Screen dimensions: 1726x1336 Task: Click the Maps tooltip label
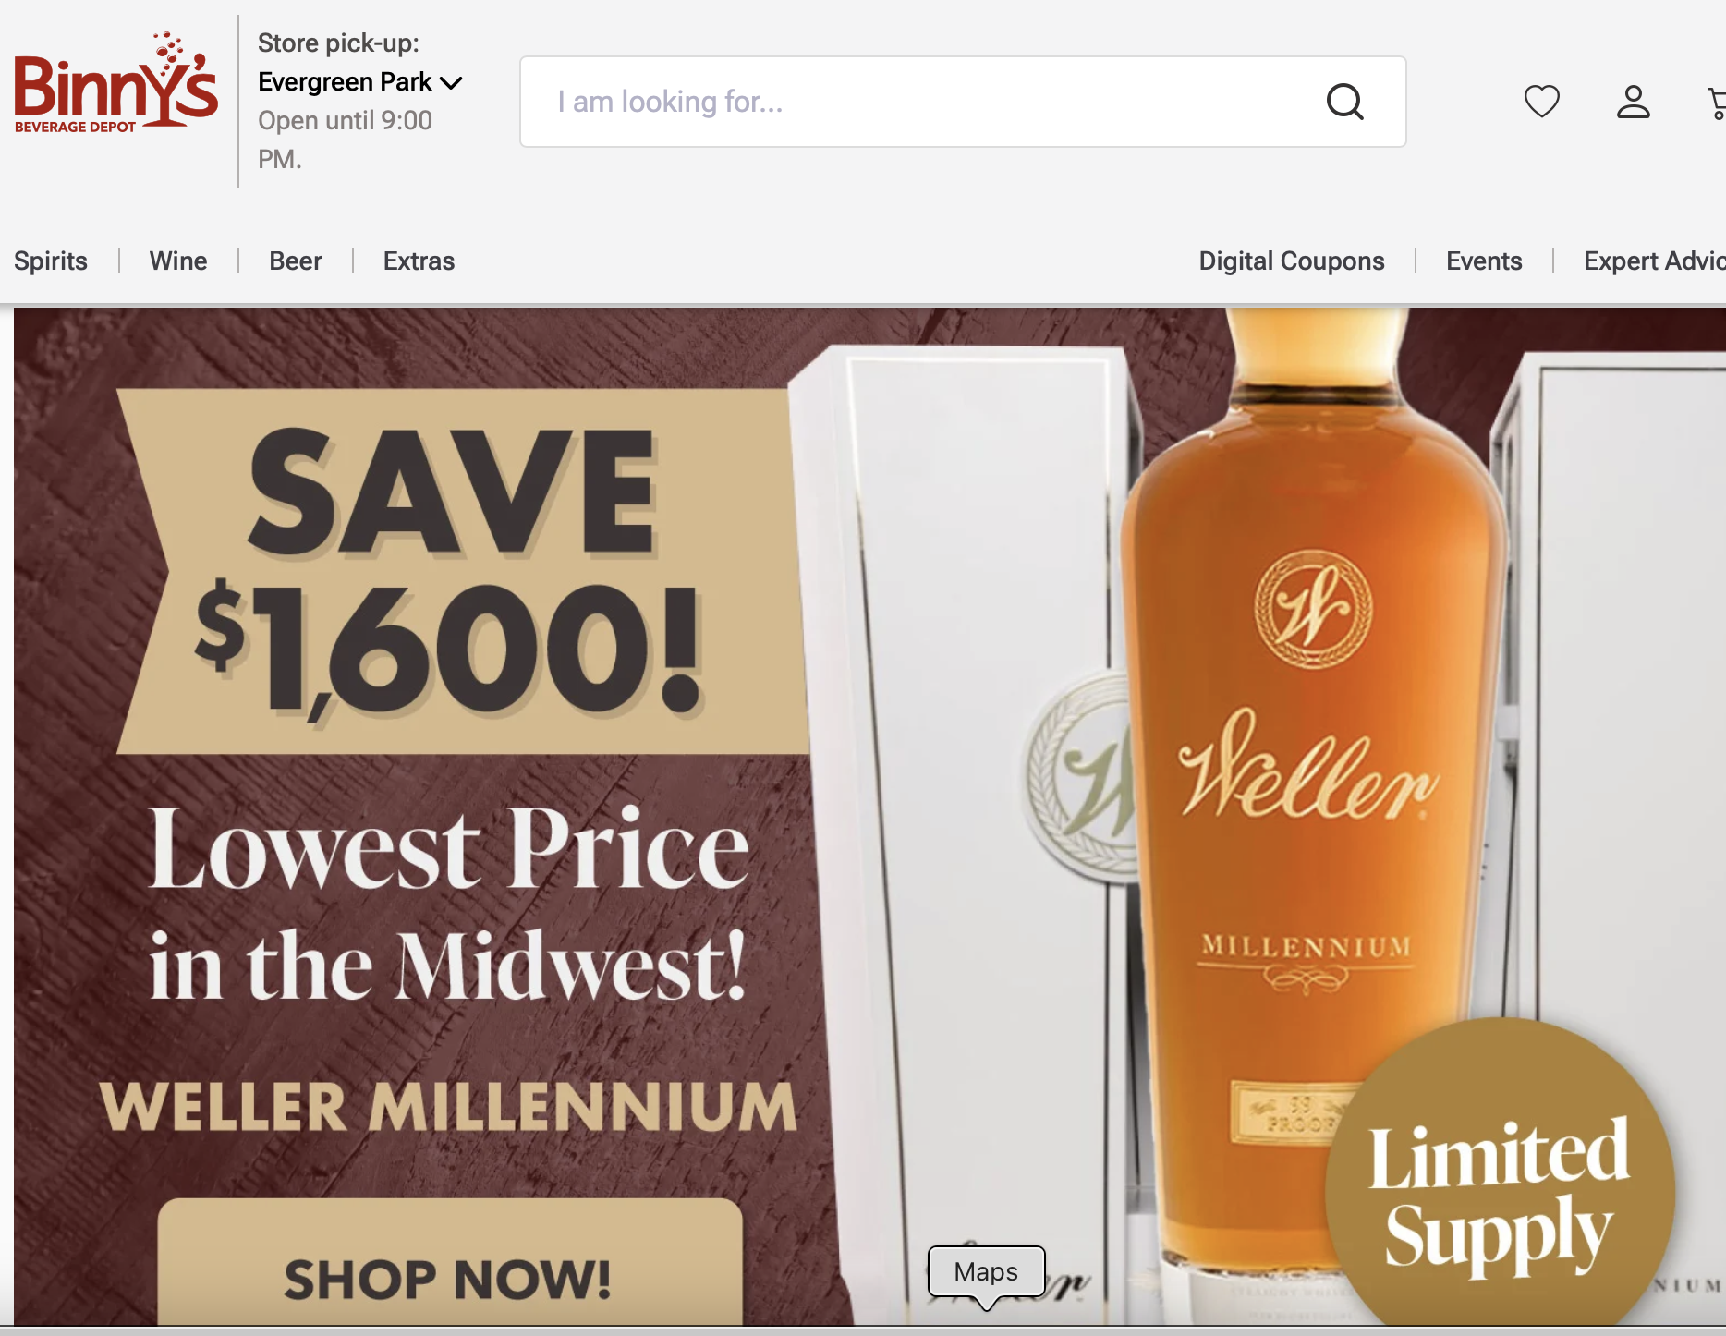(986, 1271)
